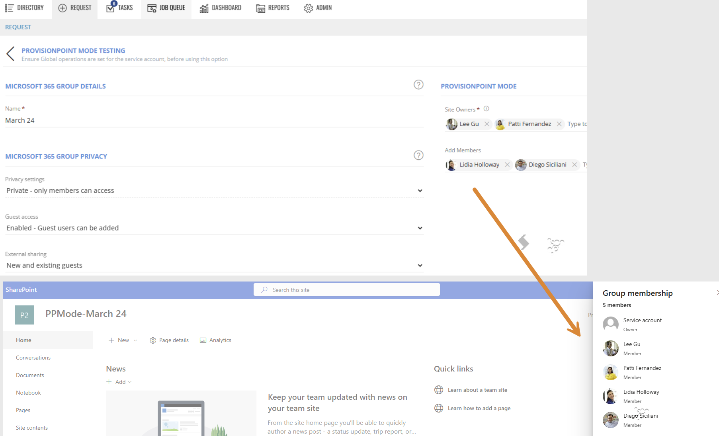Open the news placeholder image

click(x=181, y=413)
